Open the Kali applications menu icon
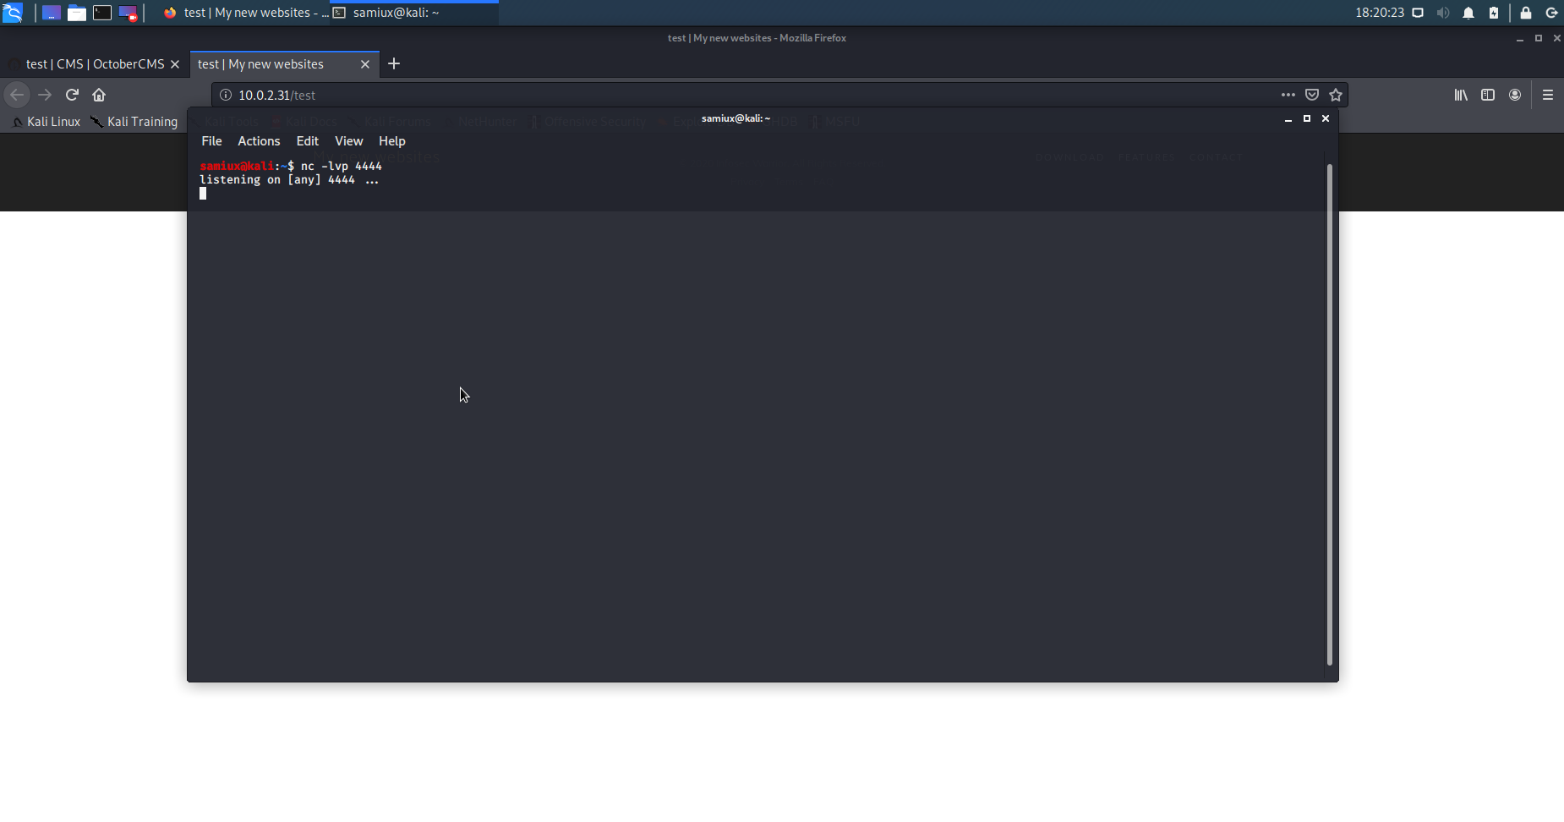 point(13,13)
